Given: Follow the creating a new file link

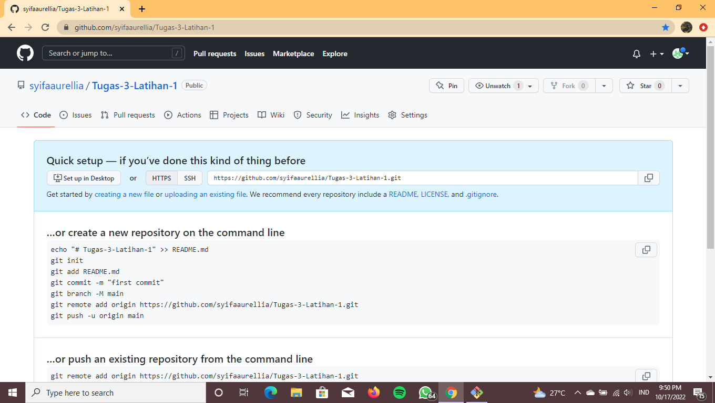Looking at the screenshot, I should 124,194.
